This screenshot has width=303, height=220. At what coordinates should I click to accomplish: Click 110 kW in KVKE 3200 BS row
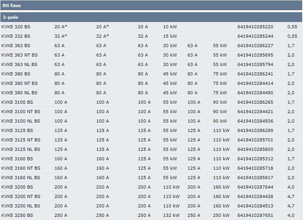click(x=171, y=187)
